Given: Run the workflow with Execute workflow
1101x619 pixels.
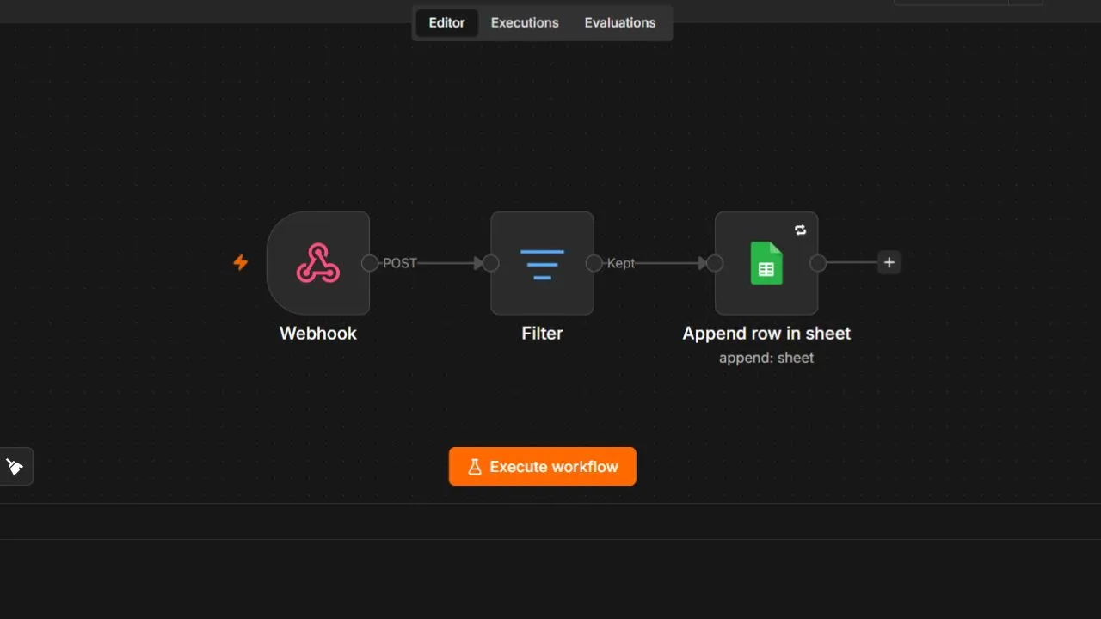Looking at the screenshot, I should [542, 467].
